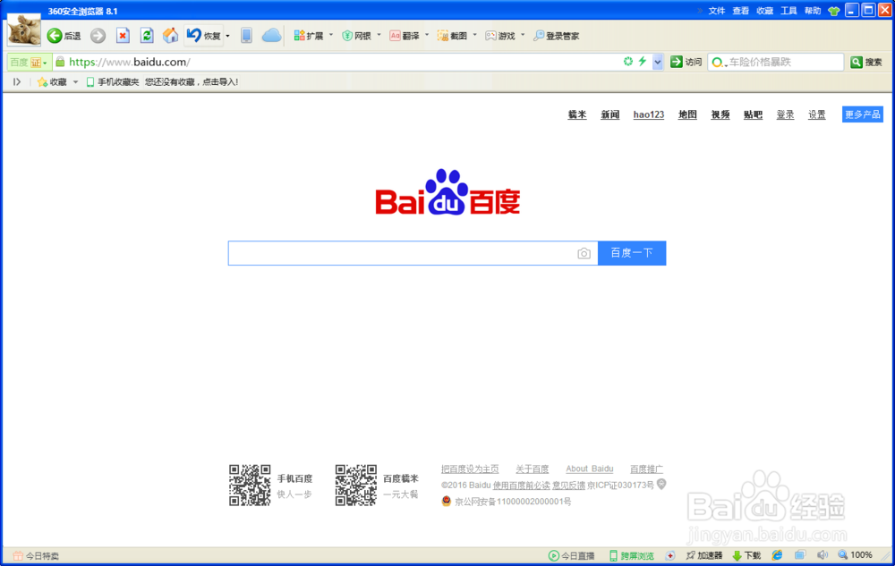The width and height of the screenshot is (895, 566).
Task: Click the Restore (恢复) undo icon
Action: coord(194,36)
